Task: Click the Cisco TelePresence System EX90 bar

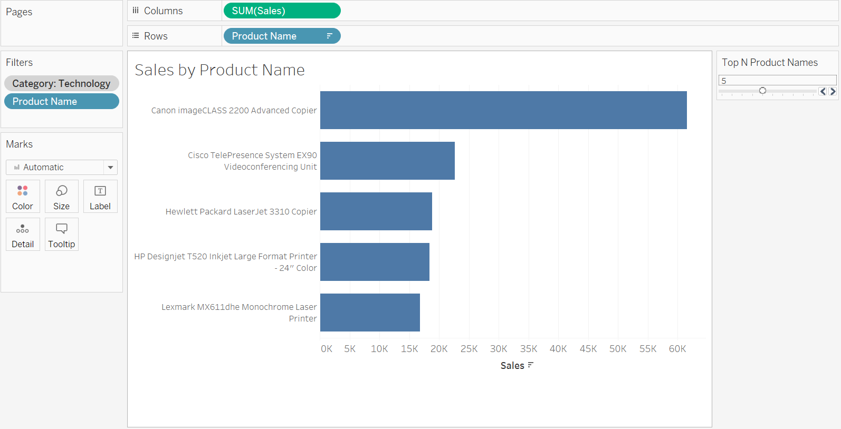Action: (x=387, y=161)
